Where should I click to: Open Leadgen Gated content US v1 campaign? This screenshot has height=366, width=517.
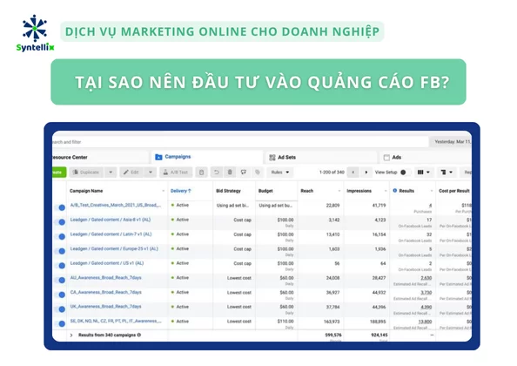(107, 263)
